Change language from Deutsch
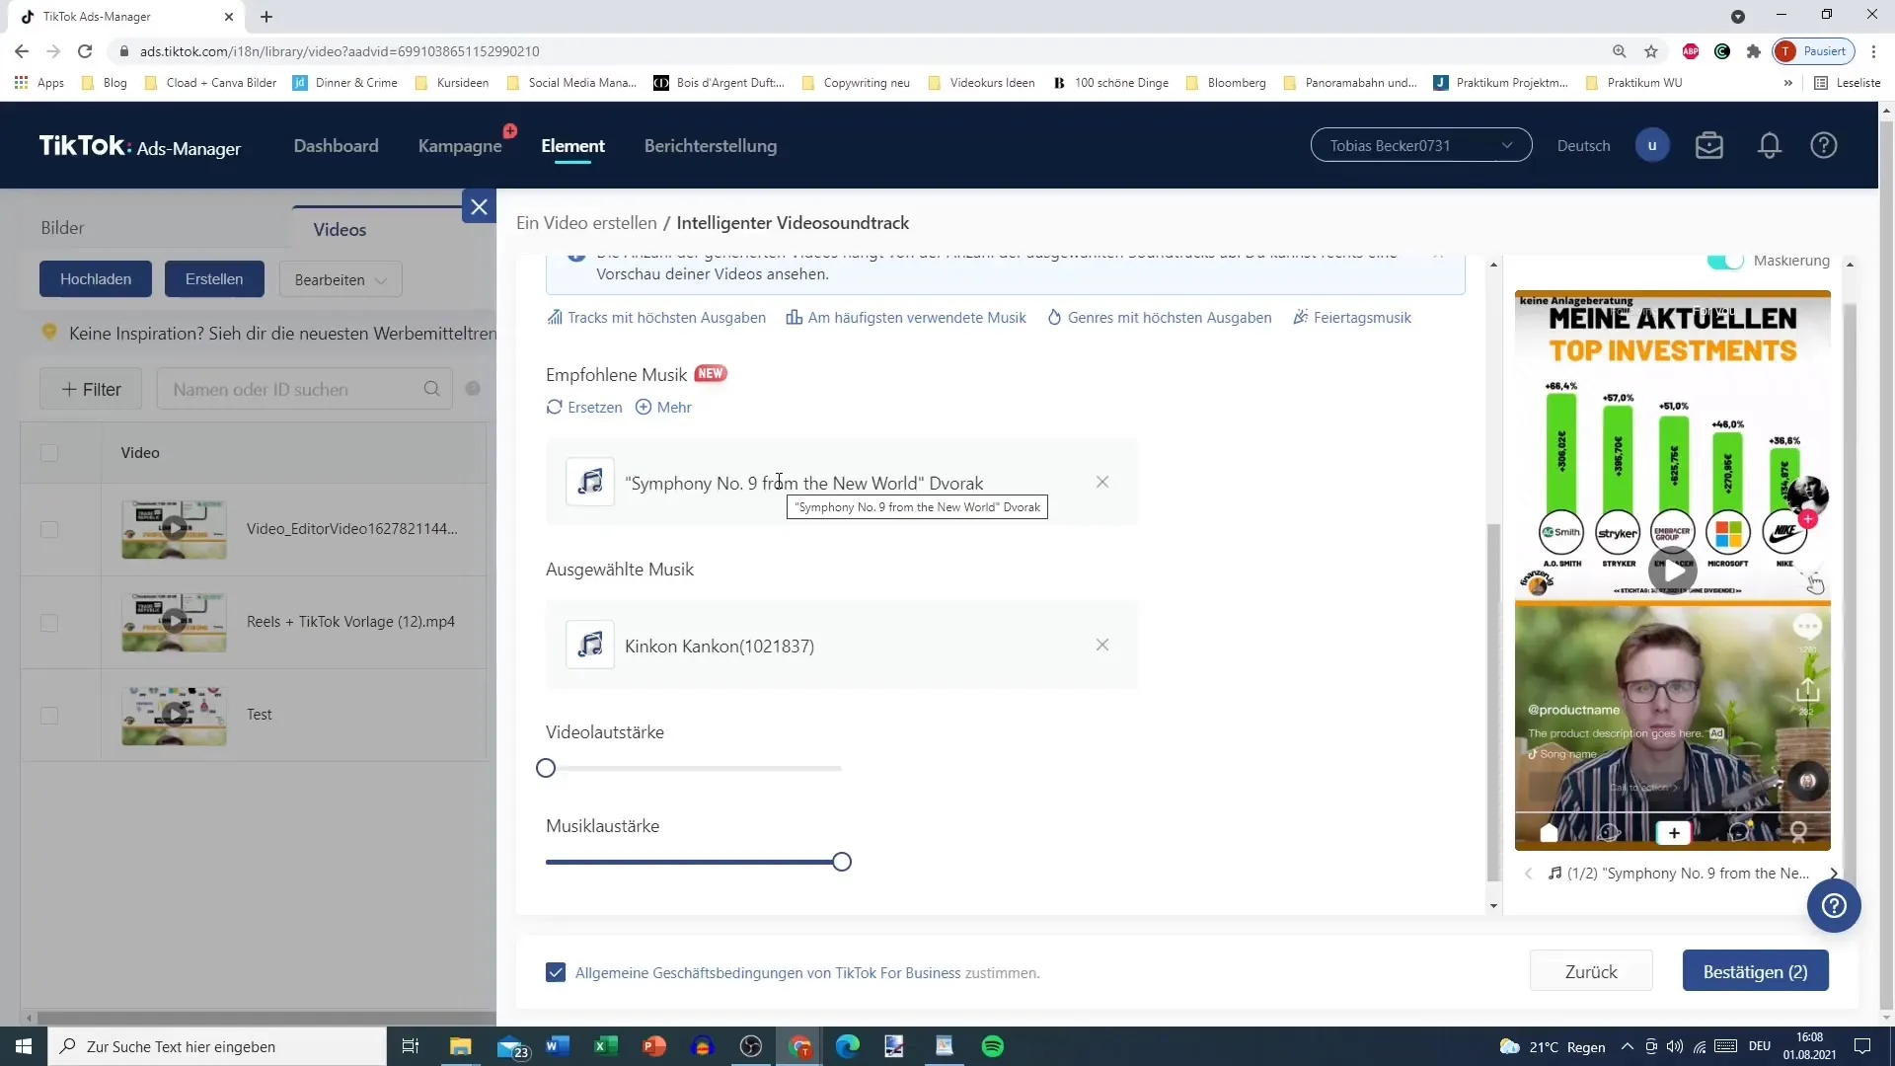Image resolution: width=1895 pixels, height=1066 pixels. (1583, 146)
